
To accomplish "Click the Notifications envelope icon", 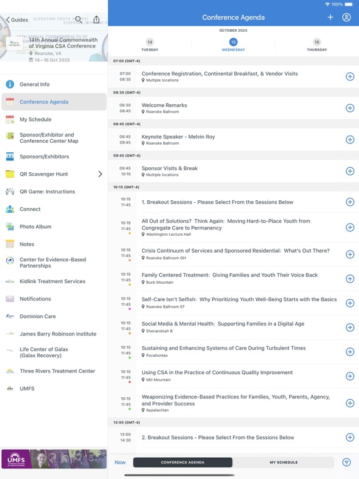I will [x=10, y=299].
